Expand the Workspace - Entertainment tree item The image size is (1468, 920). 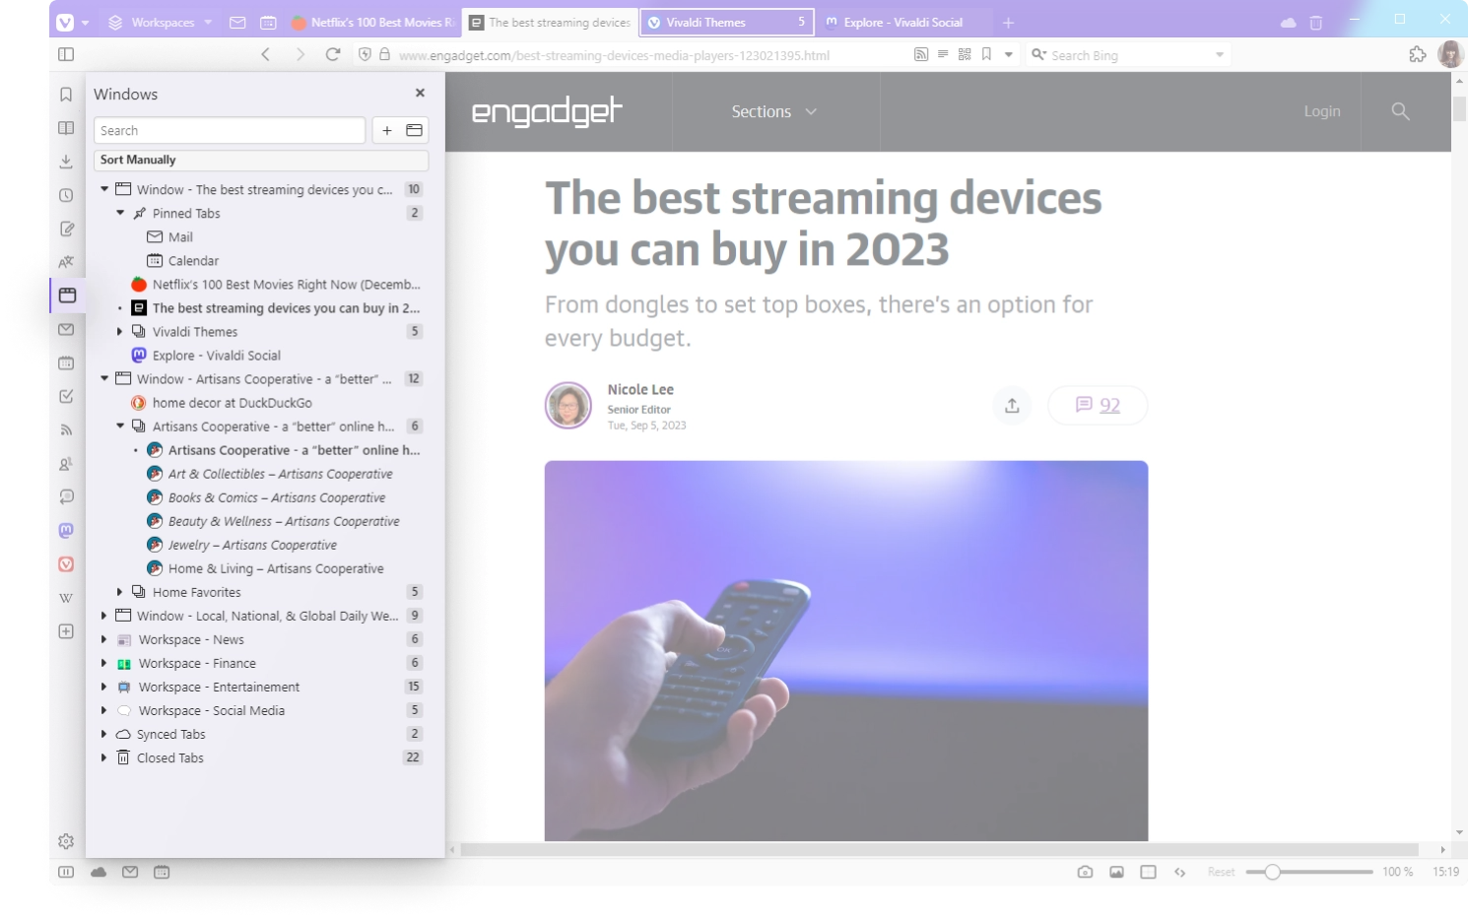click(x=103, y=687)
